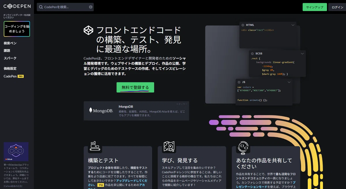Click the ログイン button
This screenshot has width=346, height=189.
tap(337, 7)
